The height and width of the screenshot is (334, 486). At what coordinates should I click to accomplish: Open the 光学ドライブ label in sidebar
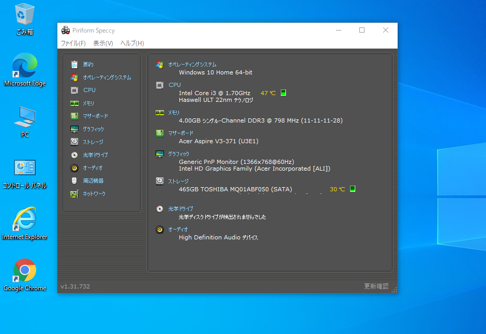click(95, 155)
